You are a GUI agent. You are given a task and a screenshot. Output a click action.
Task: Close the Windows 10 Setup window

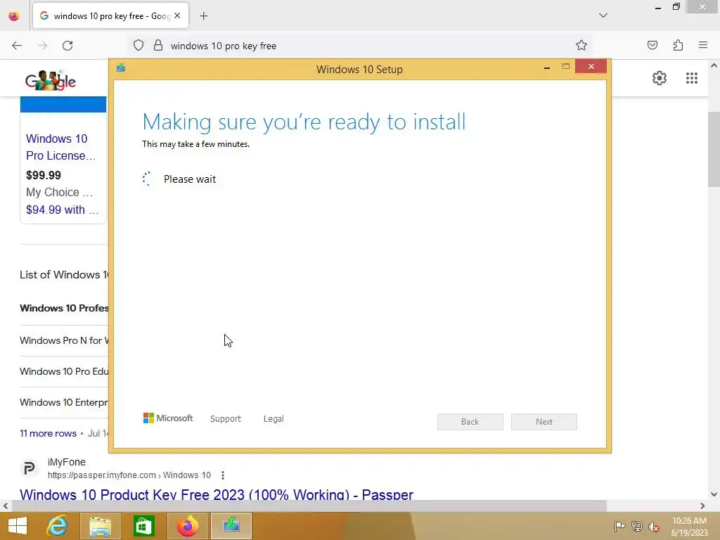[x=591, y=67]
